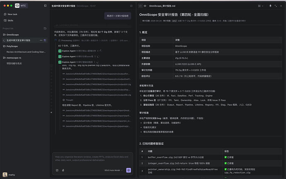Switch to source code view icon
Viewport: 286px width, 179px height.
pos(140,6)
